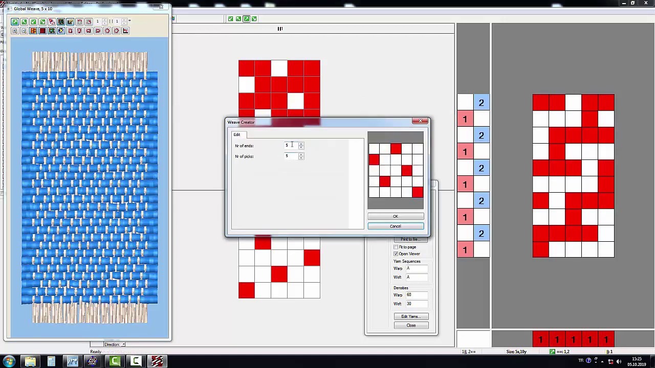Click the red downward flip shape icon

point(79,31)
